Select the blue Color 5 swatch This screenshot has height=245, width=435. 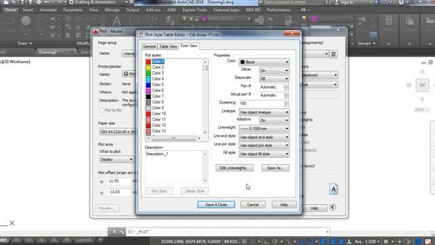tap(148, 85)
